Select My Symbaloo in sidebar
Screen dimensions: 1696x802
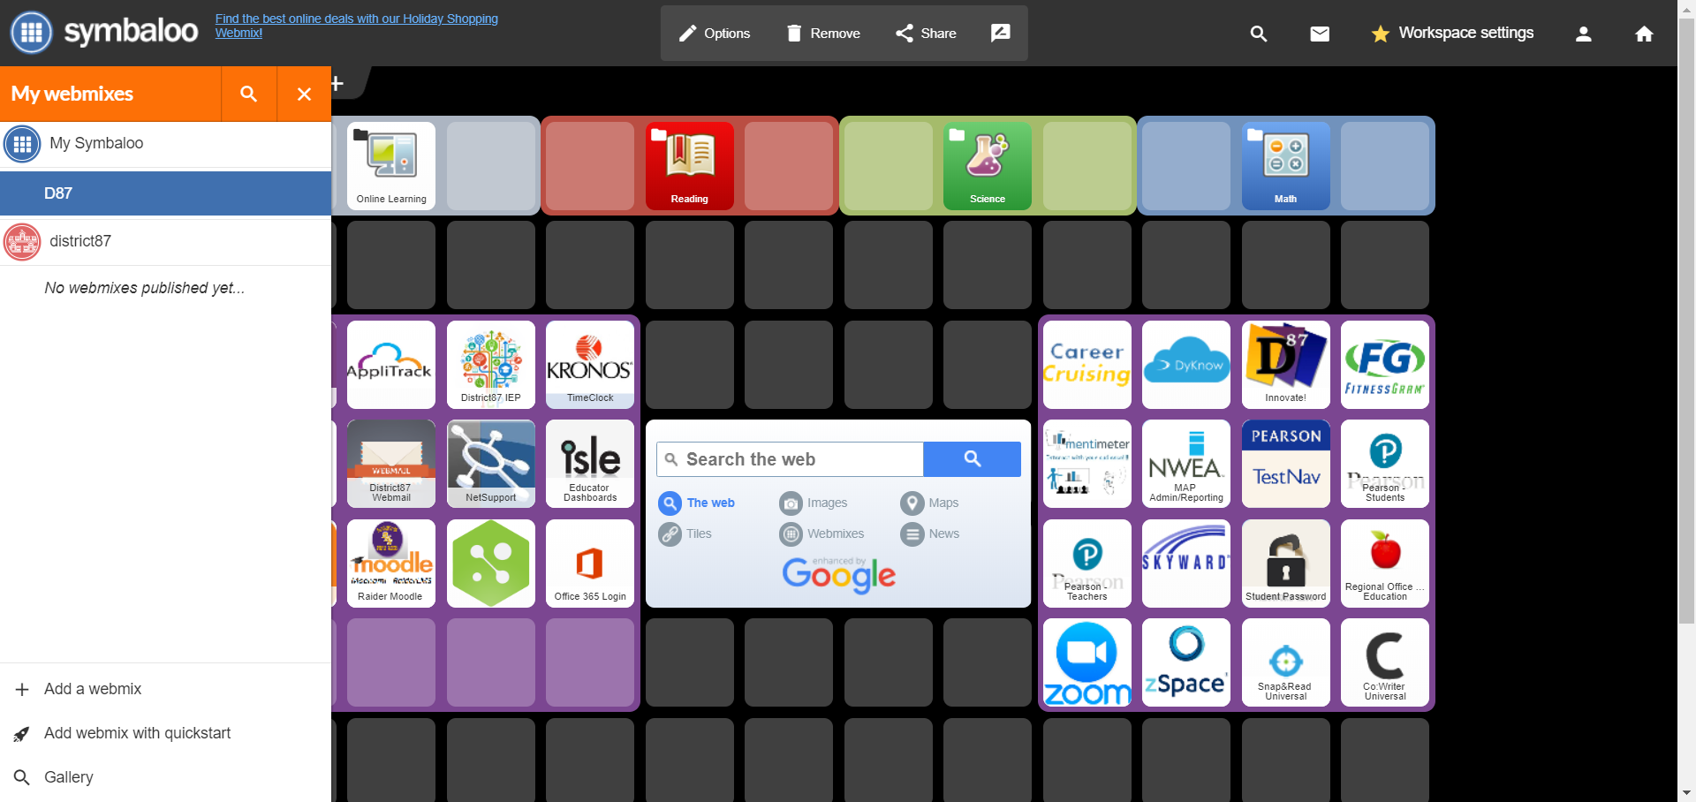165,143
